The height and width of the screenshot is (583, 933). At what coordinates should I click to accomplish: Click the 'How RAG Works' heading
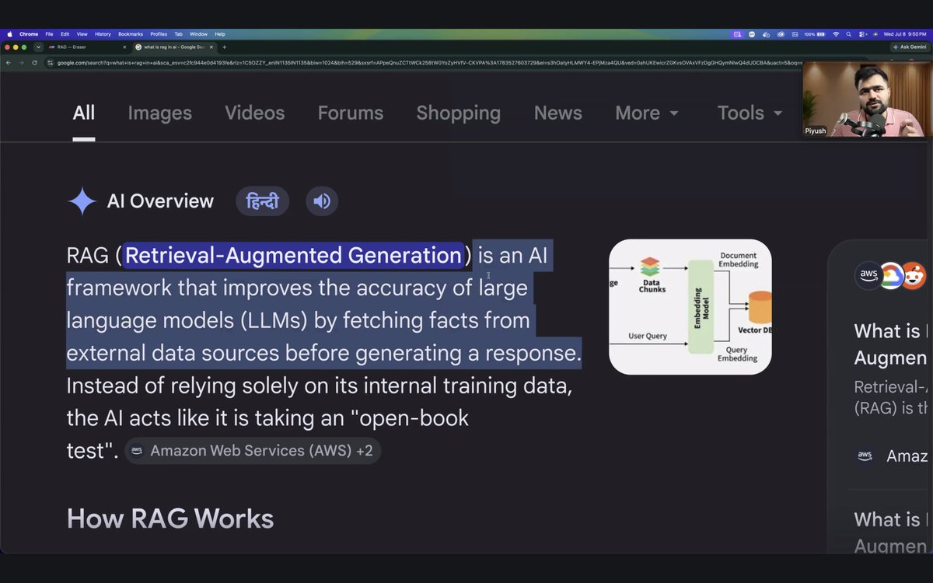click(170, 518)
